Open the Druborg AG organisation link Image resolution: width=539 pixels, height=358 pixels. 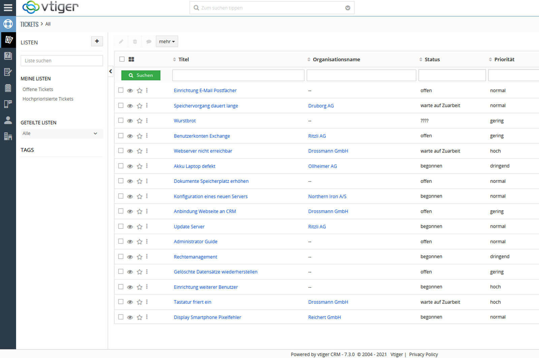pos(321,105)
